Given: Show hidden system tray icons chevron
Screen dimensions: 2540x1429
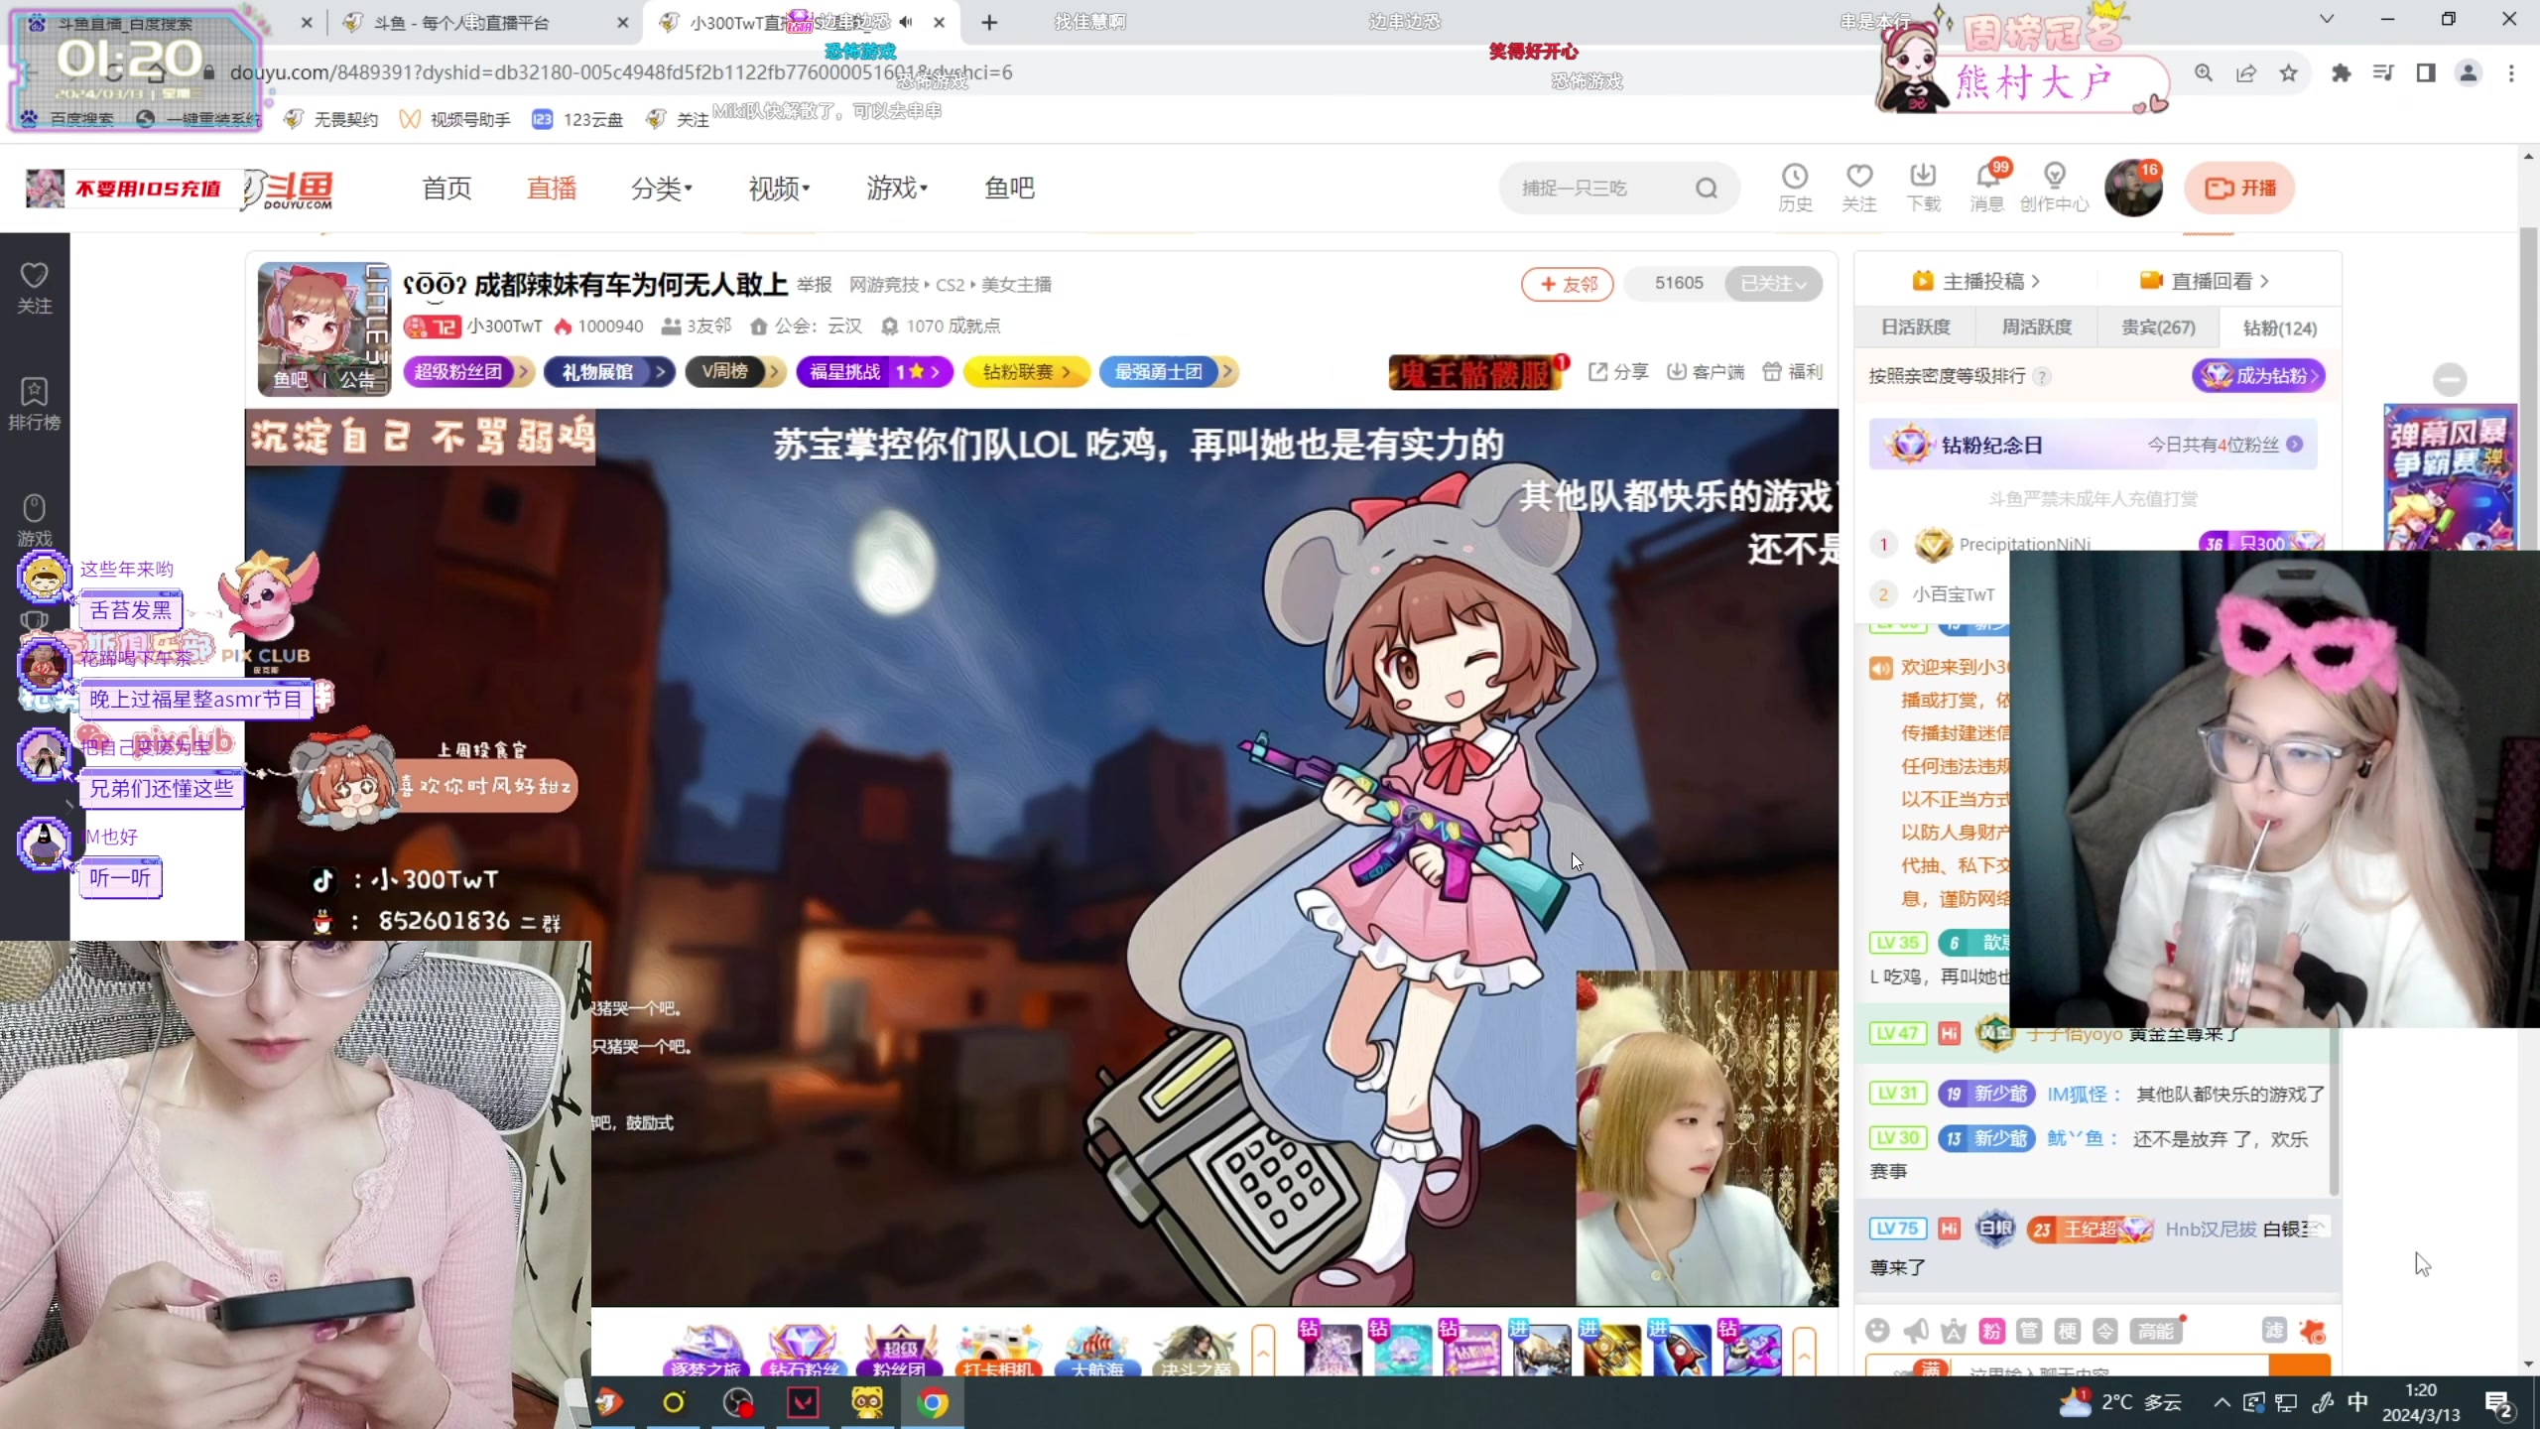Looking at the screenshot, I should 2222,1402.
